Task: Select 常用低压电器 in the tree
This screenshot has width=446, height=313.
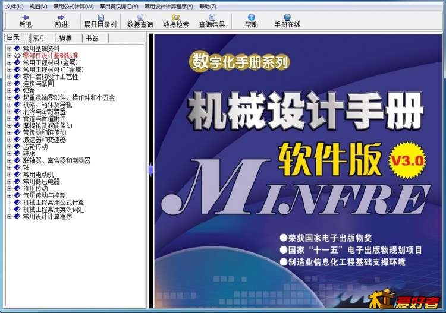Action: pos(41,182)
